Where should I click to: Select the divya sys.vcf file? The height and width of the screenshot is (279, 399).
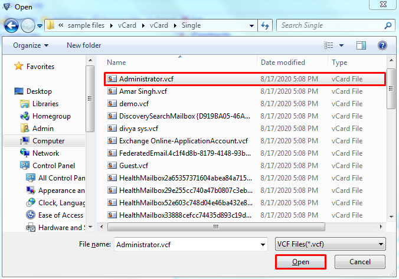245,128
